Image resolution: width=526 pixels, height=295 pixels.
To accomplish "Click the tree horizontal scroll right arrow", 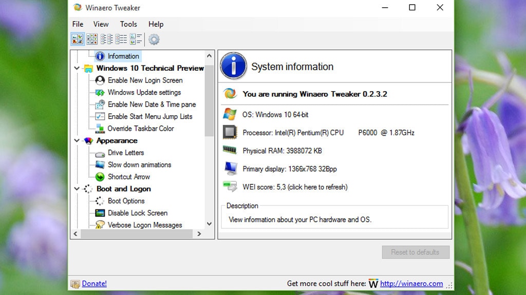I will 199,234.
